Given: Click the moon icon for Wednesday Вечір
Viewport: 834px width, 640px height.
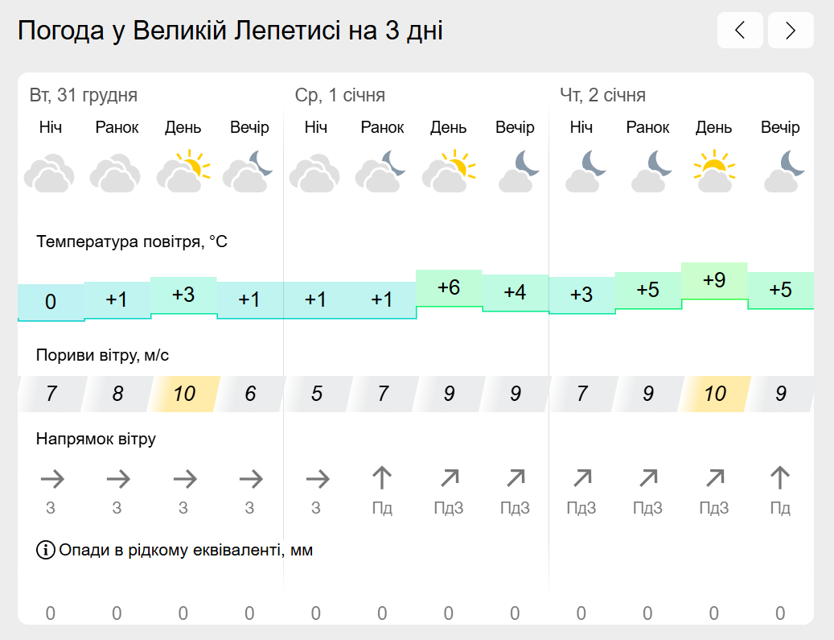Looking at the screenshot, I should 517,171.
